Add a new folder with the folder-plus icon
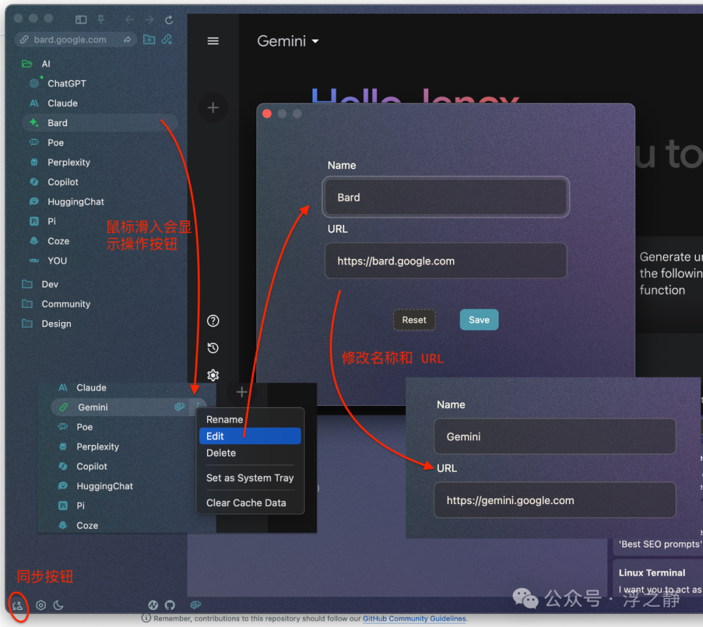The height and width of the screenshot is (627, 703). (x=149, y=40)
